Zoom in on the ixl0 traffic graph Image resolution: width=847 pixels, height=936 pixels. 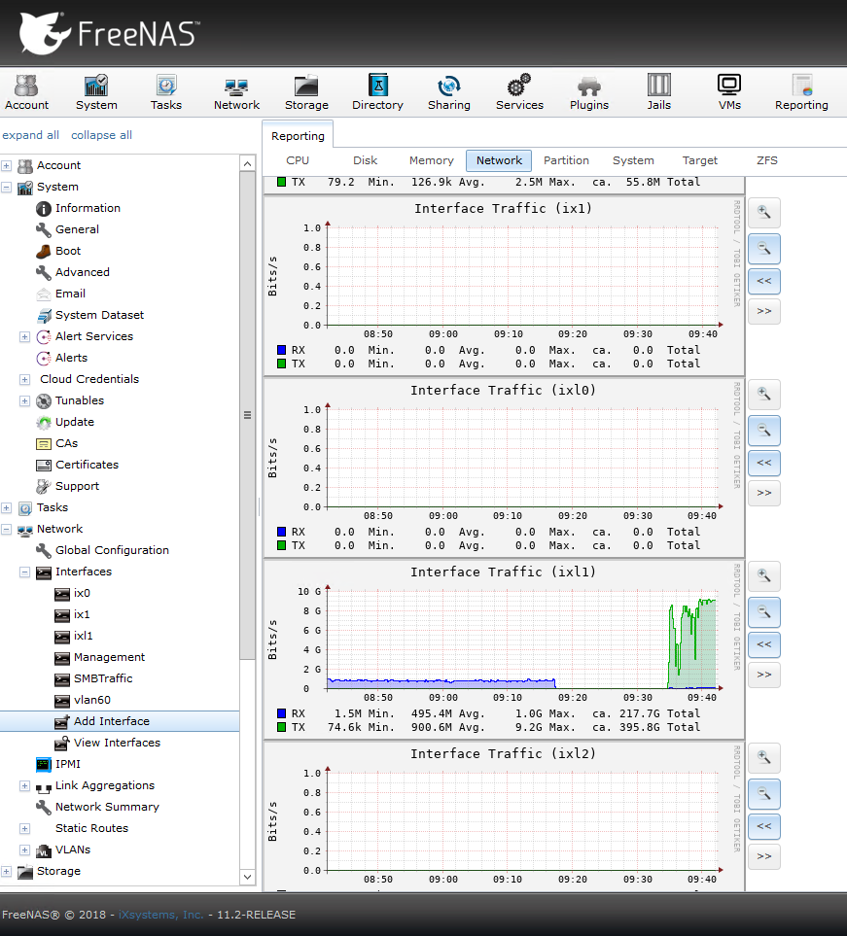[764, 394]
